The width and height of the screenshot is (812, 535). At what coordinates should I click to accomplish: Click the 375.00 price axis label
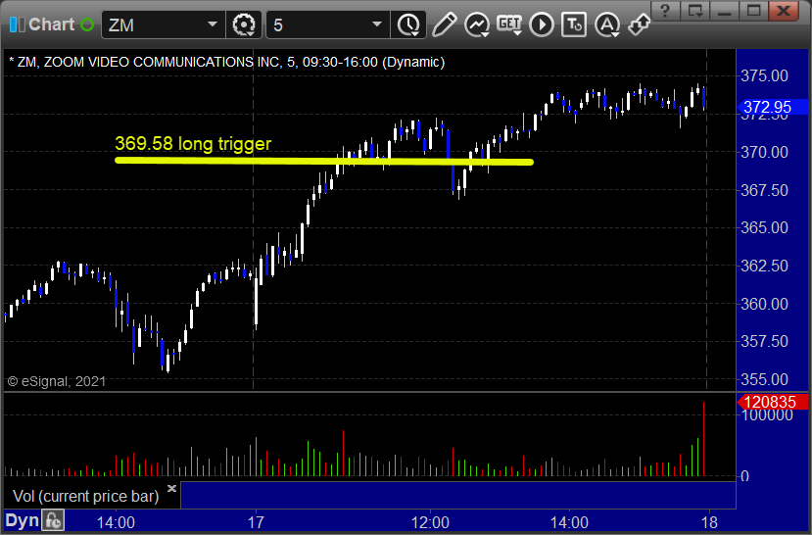[764, 76]
